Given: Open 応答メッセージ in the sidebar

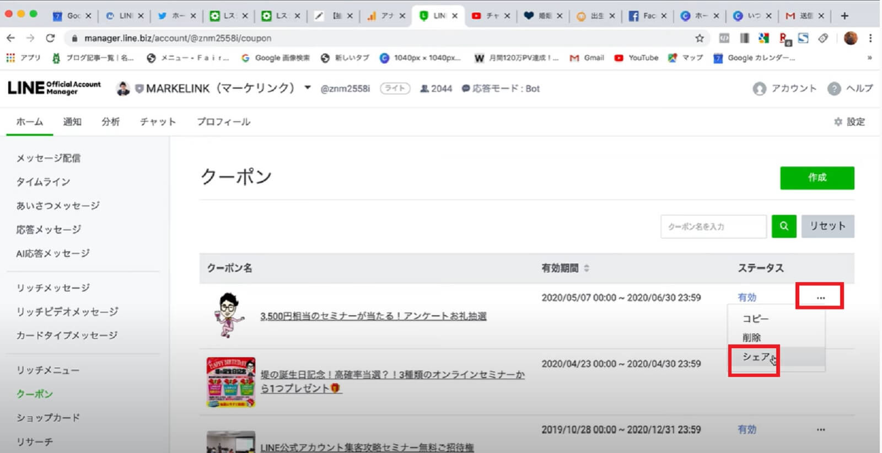Looking at the screenshot, I should point(49,229).
